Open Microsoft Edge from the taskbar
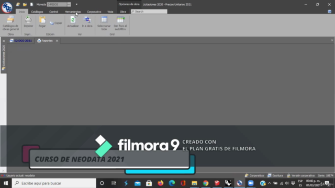Screen dimensions: 335x188 pyautogui.click(x=172, y=183)
